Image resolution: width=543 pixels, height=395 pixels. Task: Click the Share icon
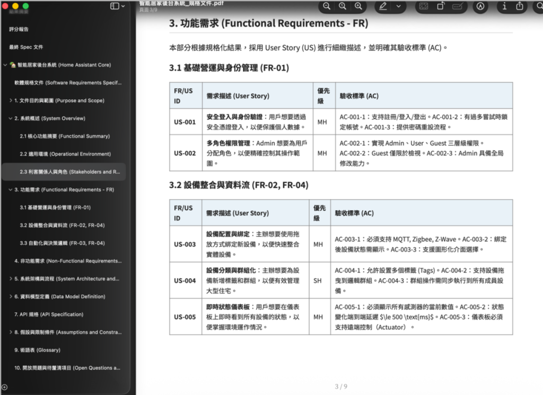click(x=520, y=6)
